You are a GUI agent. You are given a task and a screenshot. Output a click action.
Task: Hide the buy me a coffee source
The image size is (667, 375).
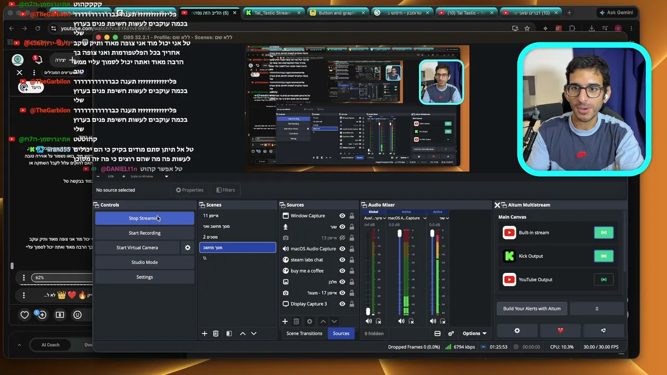tap(342, 271)
